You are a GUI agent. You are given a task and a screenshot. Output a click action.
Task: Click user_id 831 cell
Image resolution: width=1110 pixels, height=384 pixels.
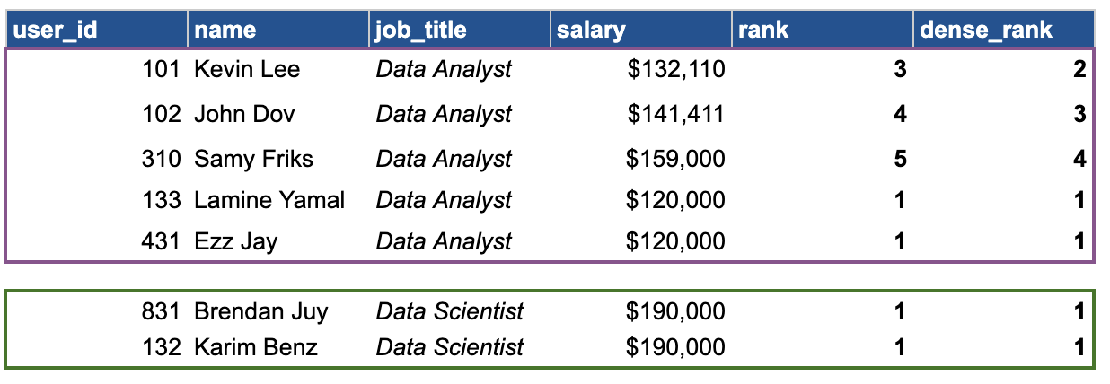click(x=96, y=311)
